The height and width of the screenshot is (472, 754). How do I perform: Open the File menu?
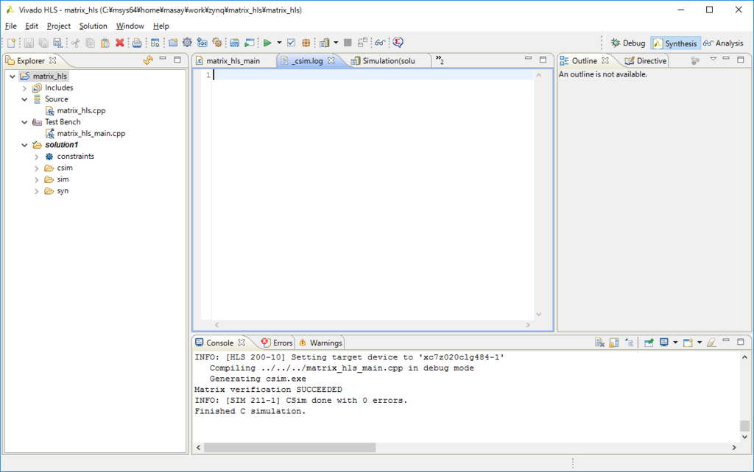click(x=10, y=26)
